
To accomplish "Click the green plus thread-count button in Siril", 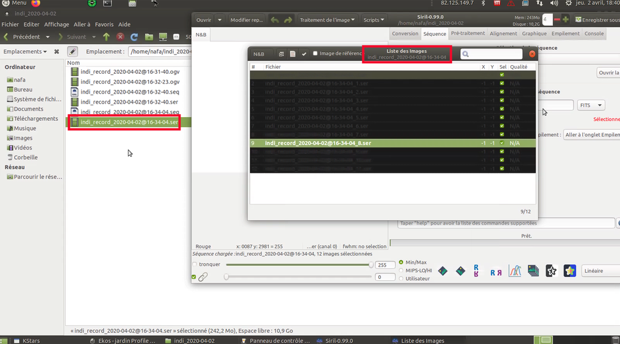I will click(x=565, y=19).
